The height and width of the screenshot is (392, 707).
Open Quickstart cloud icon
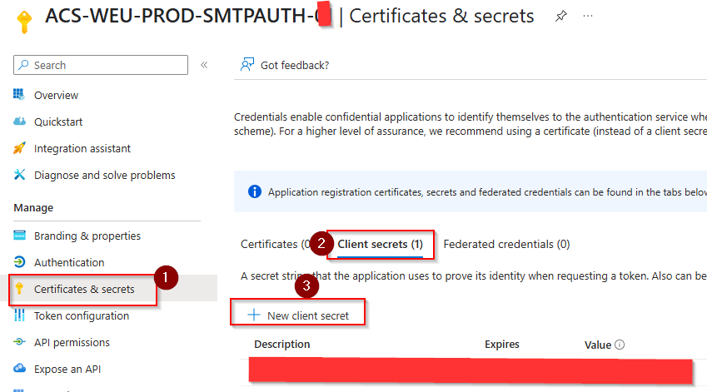[20, 122]
